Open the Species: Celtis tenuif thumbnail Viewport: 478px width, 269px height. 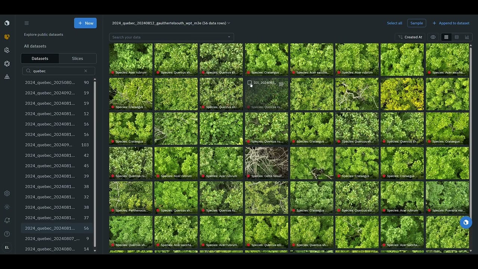click(x=267, y=163)
